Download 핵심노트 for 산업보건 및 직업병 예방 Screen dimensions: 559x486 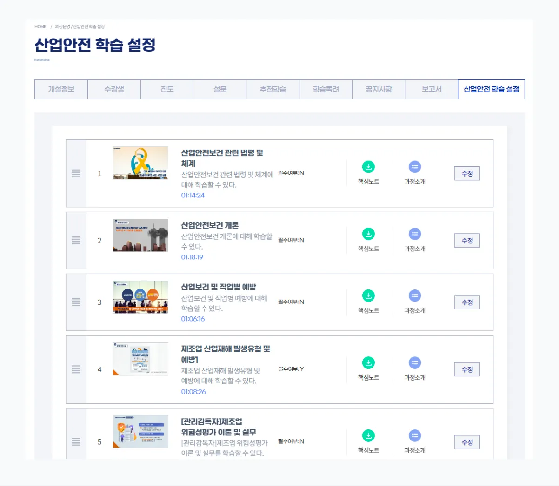(x=368, y=296)
